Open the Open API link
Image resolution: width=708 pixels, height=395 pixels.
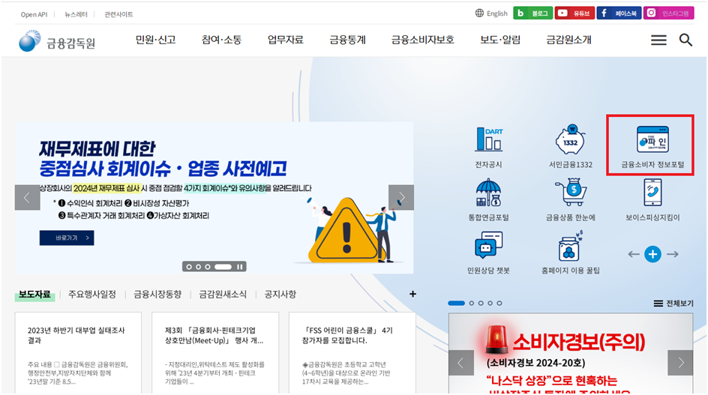(34, 14)
